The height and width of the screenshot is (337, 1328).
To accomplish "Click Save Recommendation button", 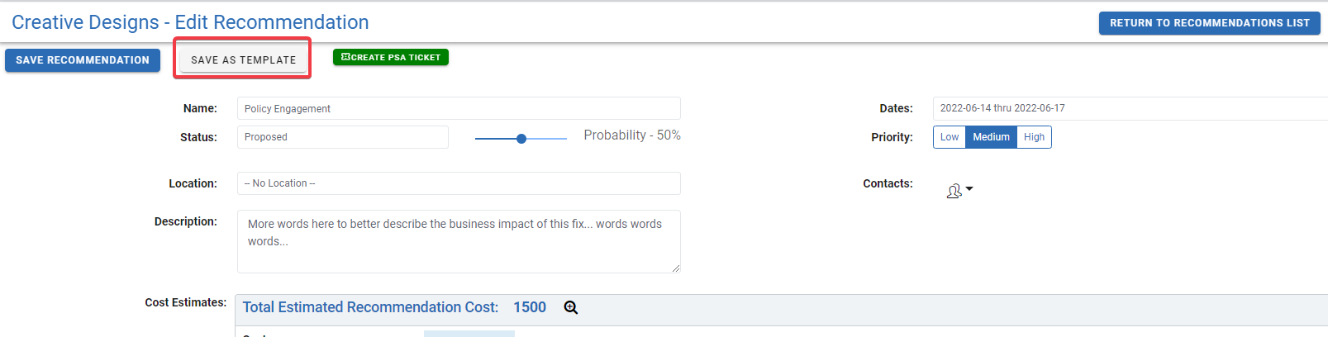I will (83, 60).
